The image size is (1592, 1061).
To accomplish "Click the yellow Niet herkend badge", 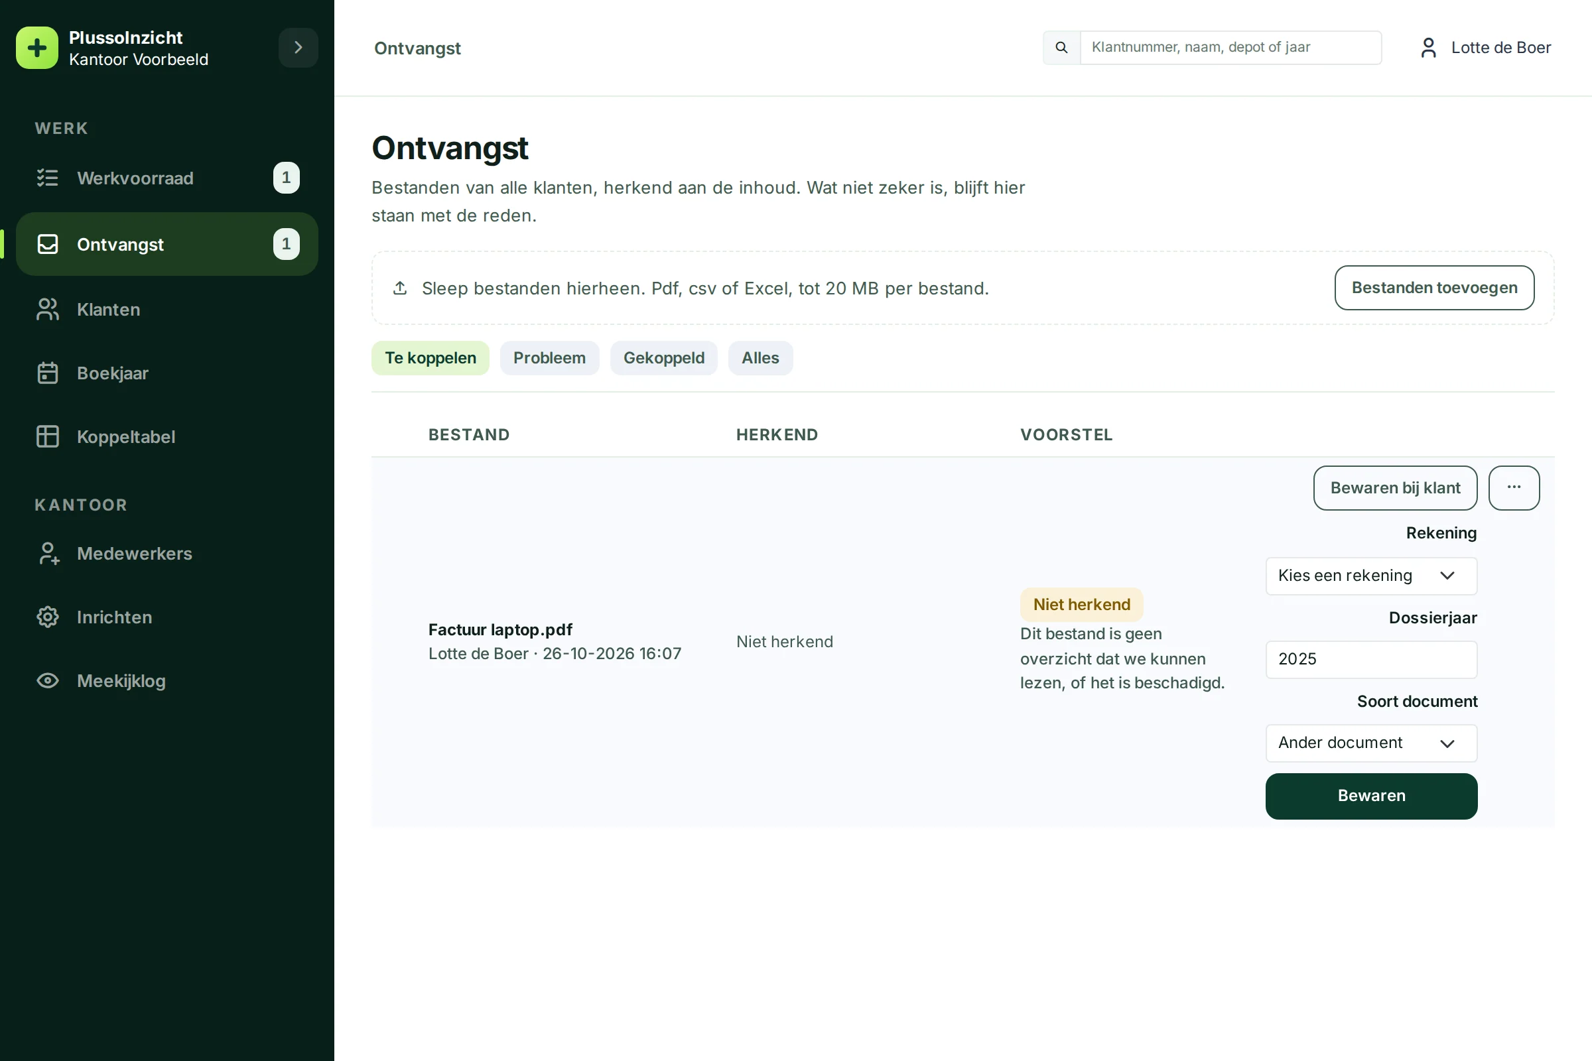I will (x=1082, y=604).
